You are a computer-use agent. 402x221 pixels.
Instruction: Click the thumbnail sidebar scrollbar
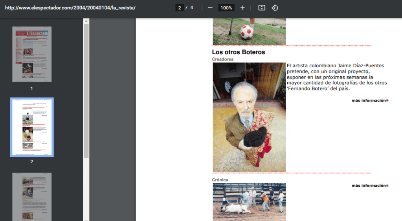coord(86,90)
